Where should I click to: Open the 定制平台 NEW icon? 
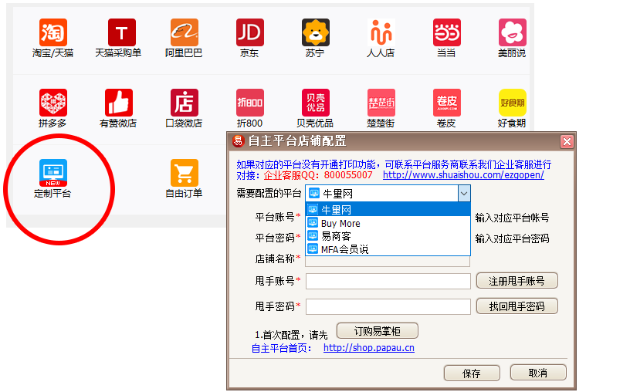53,173
